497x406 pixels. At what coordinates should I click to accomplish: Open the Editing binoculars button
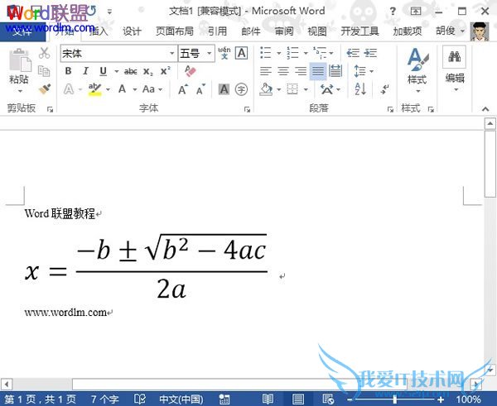[x=454, y=57]
